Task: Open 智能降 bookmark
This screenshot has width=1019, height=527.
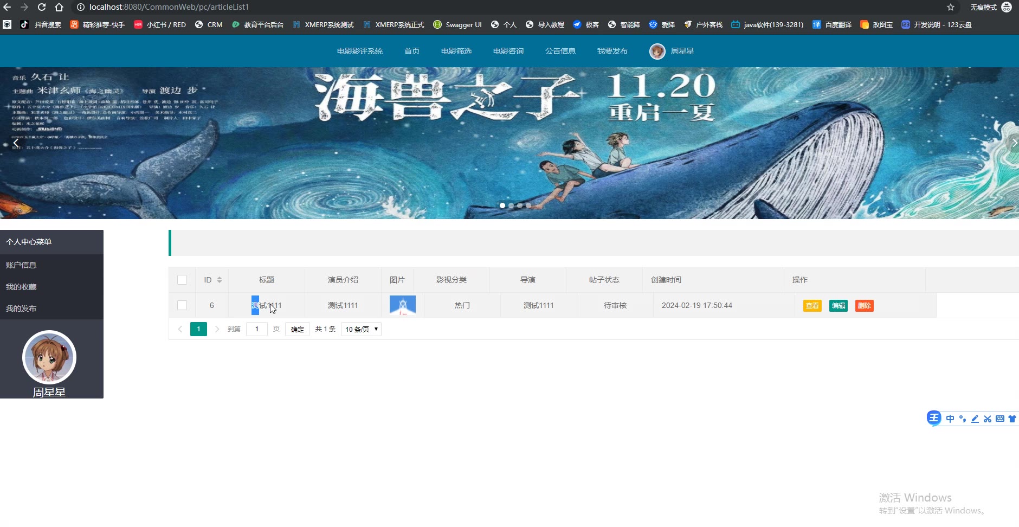Action: click(624, 24)
